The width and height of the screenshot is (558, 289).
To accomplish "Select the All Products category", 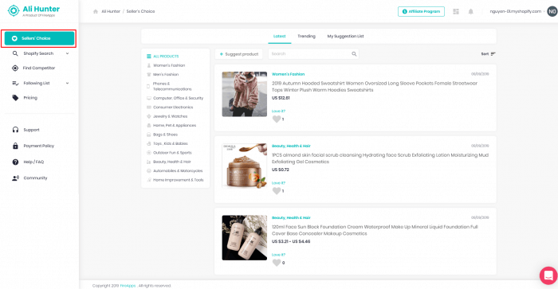I will coord(163,57).
